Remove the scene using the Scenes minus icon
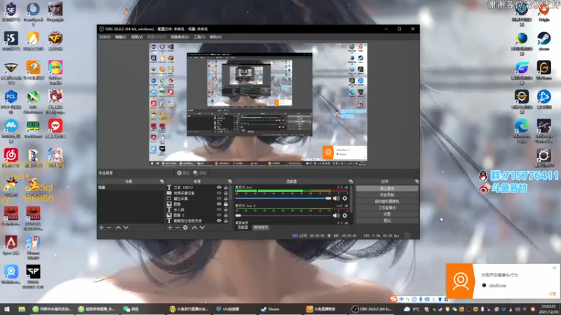The width and height of the screenshot is (561, 315). coord(109,227)
